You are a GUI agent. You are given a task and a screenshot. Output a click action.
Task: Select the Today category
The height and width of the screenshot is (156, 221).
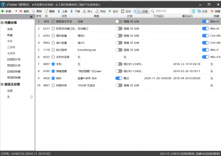click(x=10, y=41)
